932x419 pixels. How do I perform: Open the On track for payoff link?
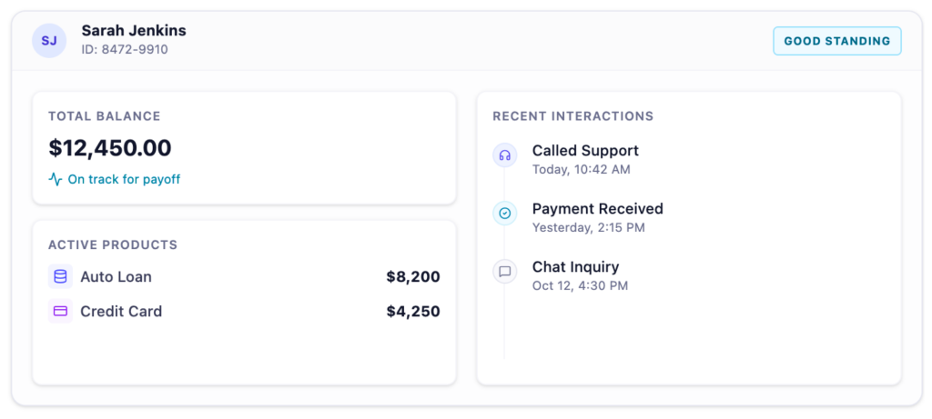coord(124,179)
